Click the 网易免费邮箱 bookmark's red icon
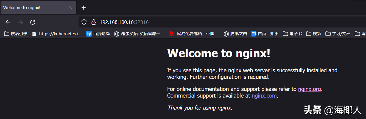366x119 pixels. (x=171, y=34)
